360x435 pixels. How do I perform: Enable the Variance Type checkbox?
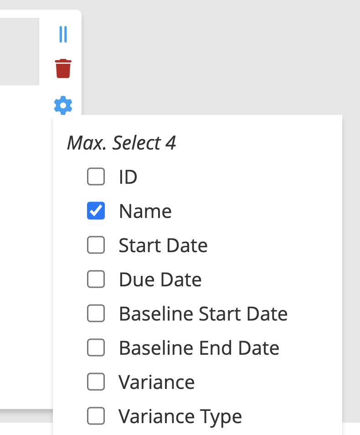click(96, 416)
